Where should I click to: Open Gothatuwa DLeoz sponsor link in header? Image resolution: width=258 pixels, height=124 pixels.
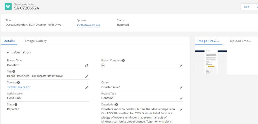pos(89,25)
